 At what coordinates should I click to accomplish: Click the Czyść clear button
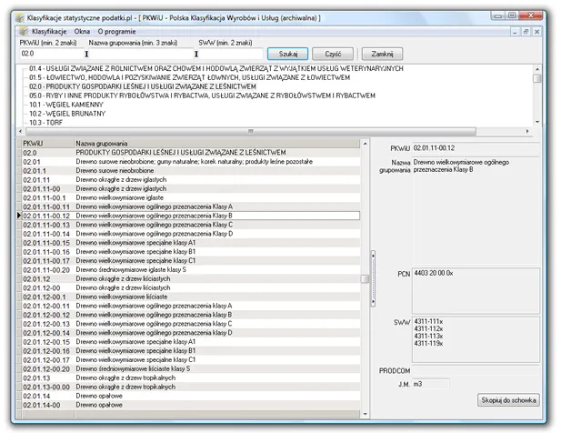click(333, 54)
